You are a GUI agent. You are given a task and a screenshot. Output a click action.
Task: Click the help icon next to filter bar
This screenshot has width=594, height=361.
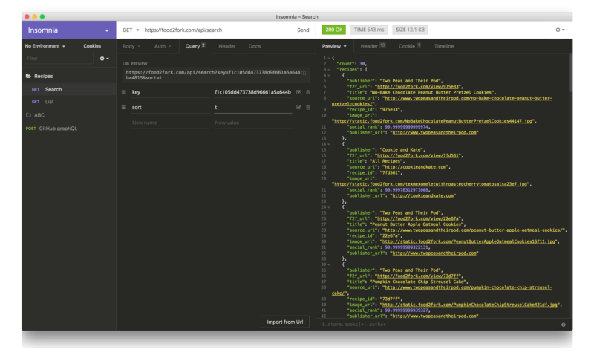coord(563,325)
